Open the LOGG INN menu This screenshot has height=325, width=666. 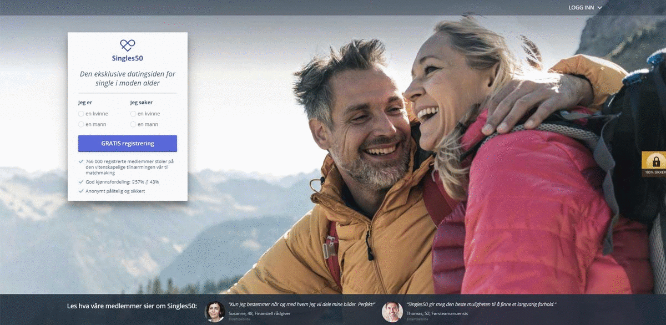581,8
